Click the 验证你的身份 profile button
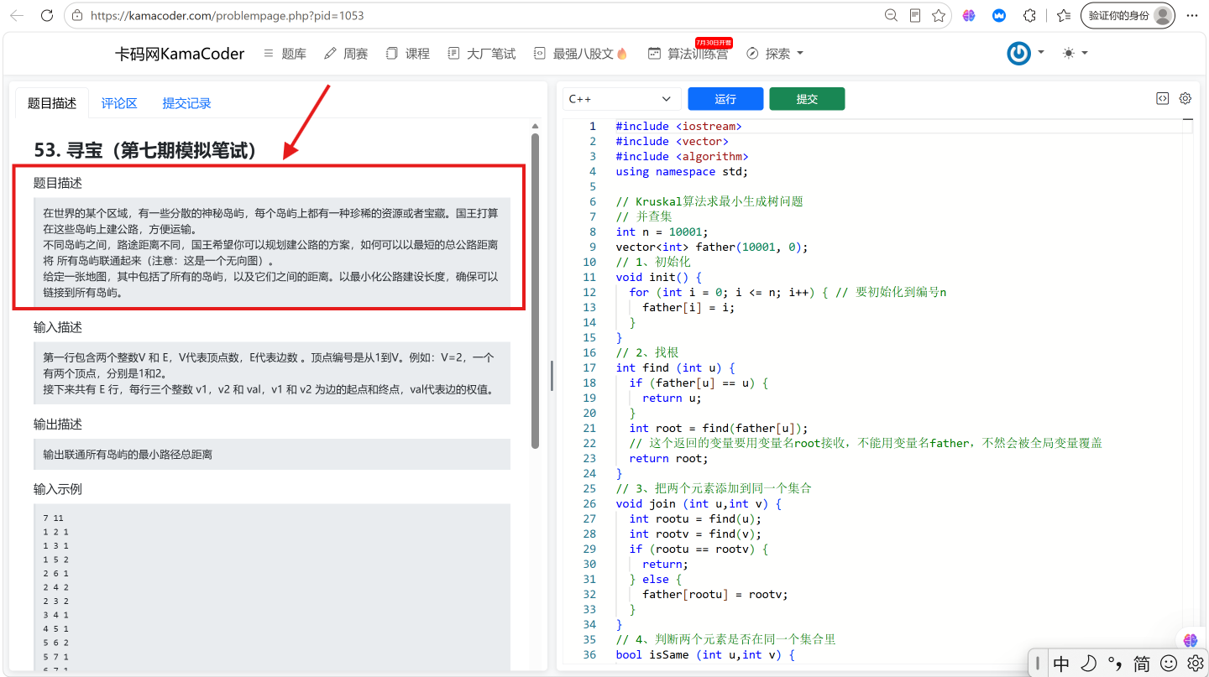 1128,15
